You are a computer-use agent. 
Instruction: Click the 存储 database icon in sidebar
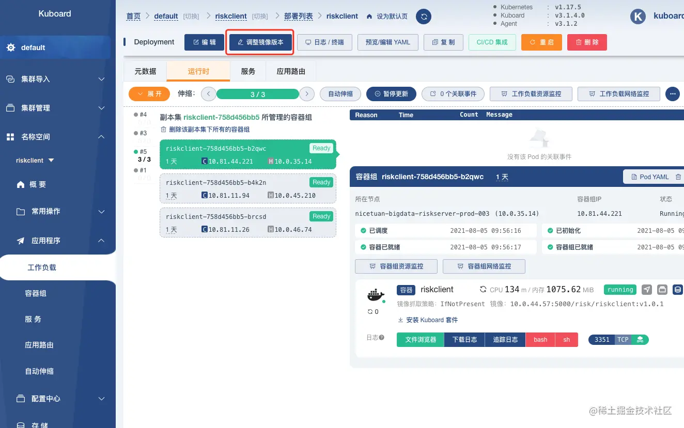(21, 425)
